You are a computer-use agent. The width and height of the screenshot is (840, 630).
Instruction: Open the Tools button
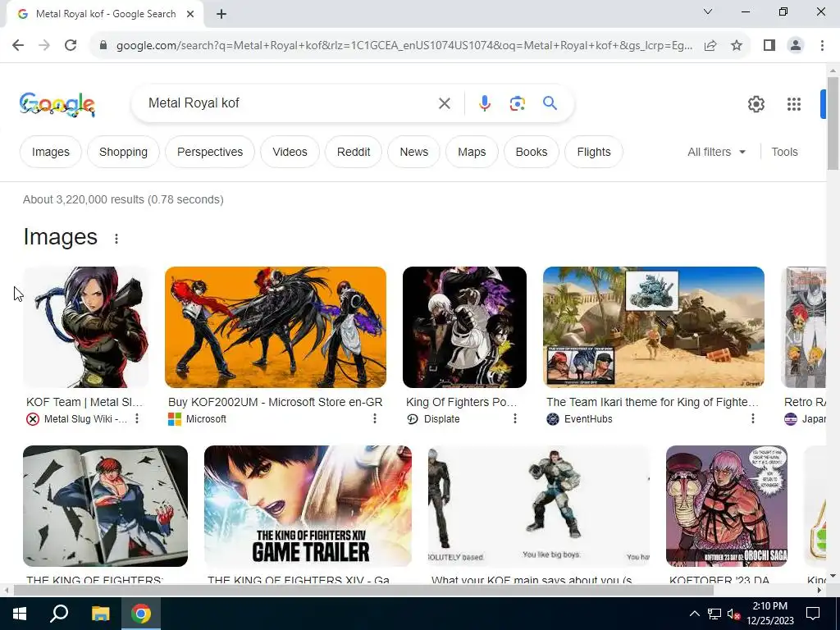point(784,152)
